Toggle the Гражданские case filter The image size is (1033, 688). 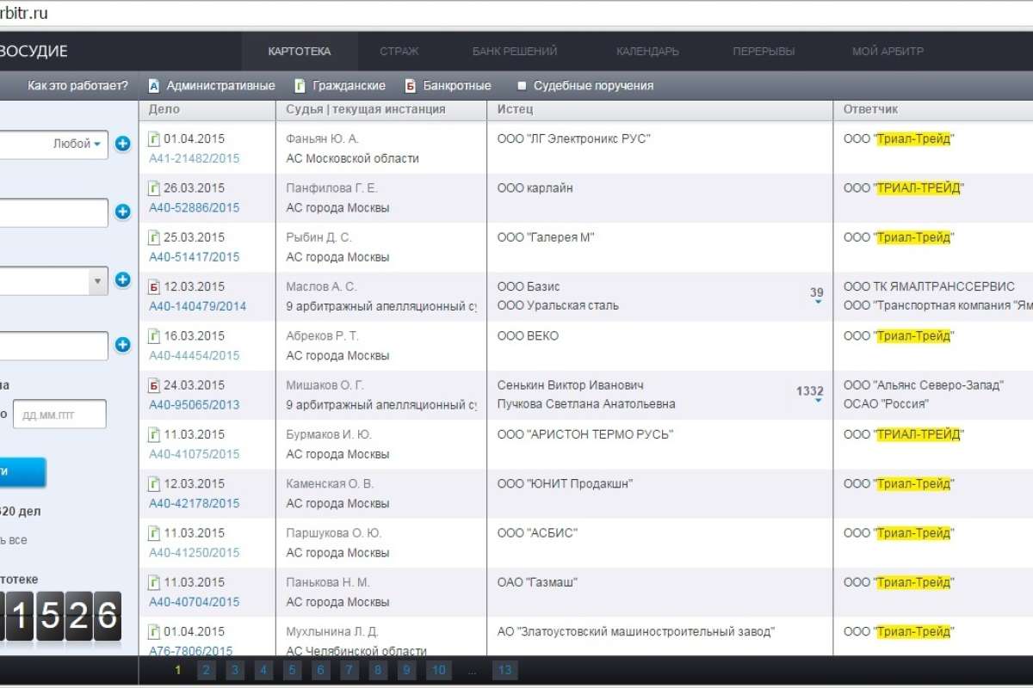(340, 86)
